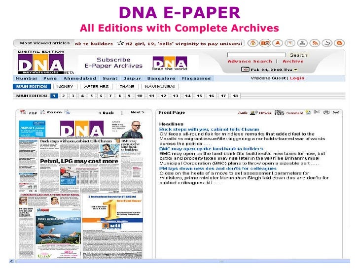Image resolution: width=359 pixels, height=269 pixels.
Task: Click the zoom in plus icon
Action: pyautogui.click(x=67, y=112)
